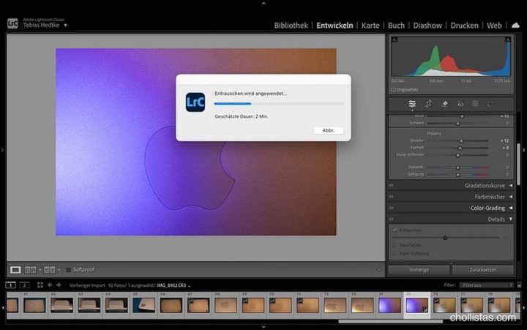Expand the Gradationskurve panel
527x330 pixels.
pyautogui.click(x=511, y=185)
